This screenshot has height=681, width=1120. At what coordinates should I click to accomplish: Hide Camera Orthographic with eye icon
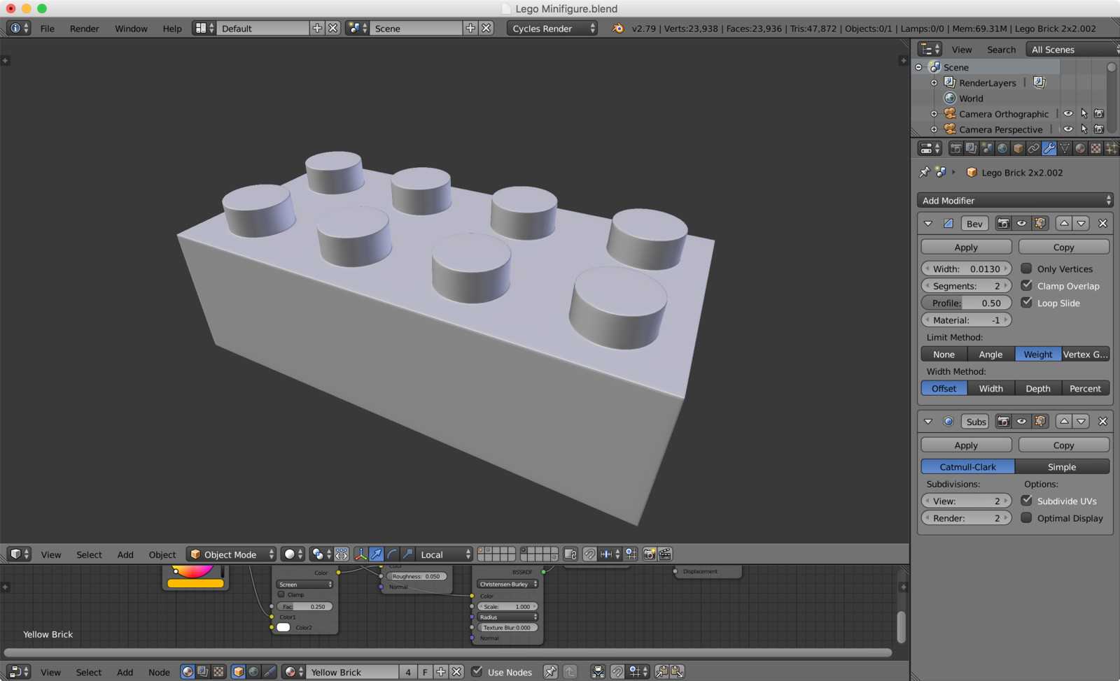[1068, 114]
